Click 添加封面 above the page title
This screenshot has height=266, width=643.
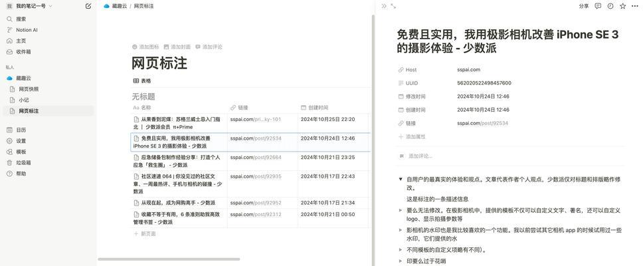177,47
